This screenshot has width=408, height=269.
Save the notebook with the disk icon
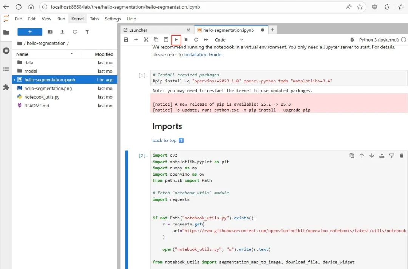pos(126,40)
